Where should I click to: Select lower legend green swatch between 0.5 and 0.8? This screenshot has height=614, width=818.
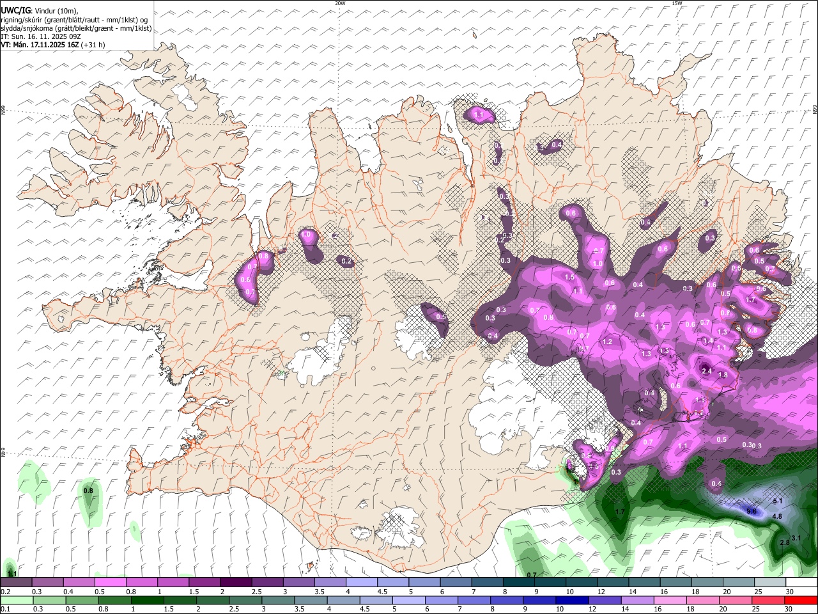point(82,600)
